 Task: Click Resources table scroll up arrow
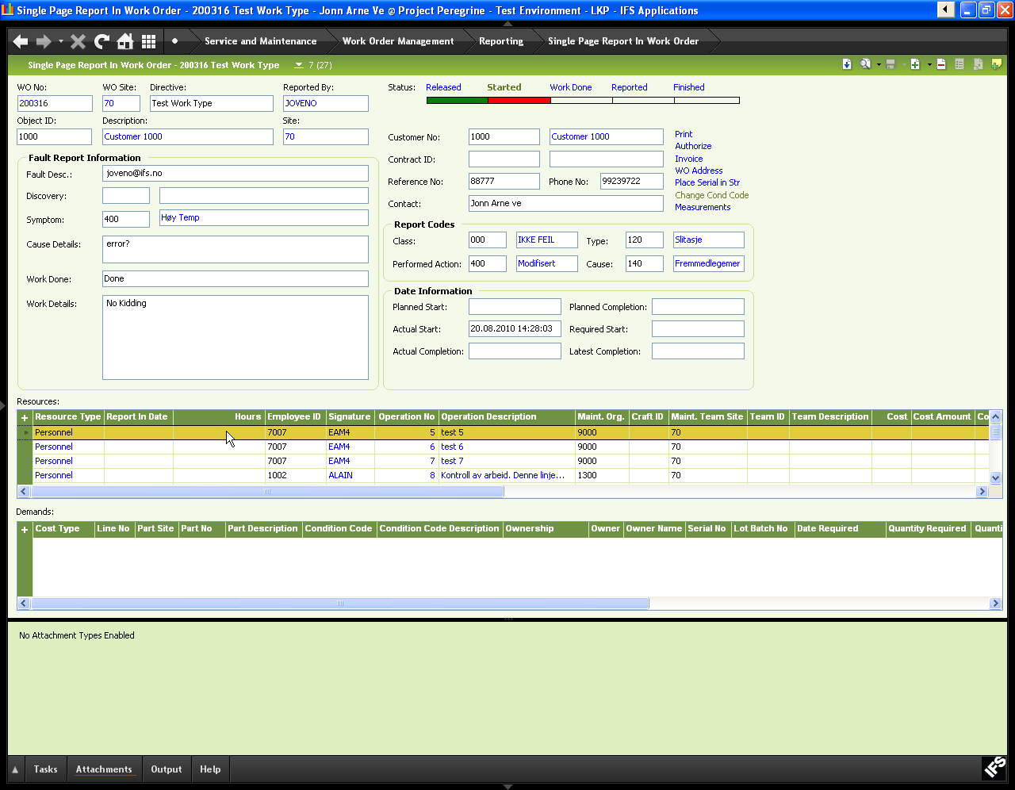point(996,416)
